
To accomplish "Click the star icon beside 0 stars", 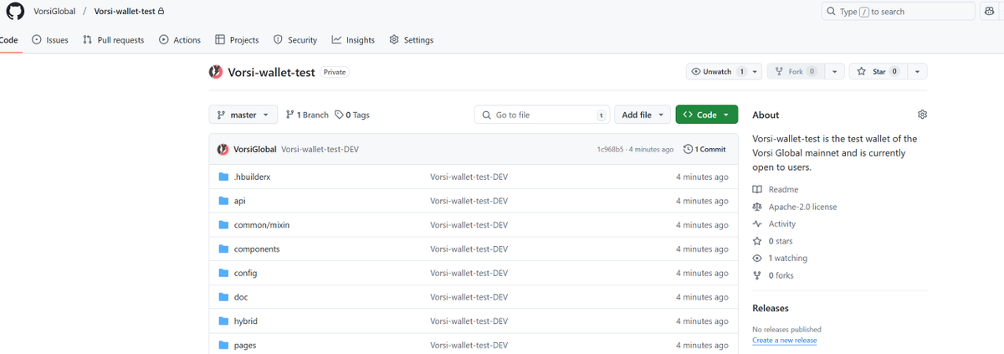I will [757, 241].
